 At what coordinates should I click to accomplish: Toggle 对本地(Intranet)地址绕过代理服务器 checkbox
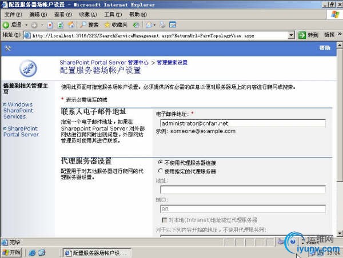(x=164, y=220)
